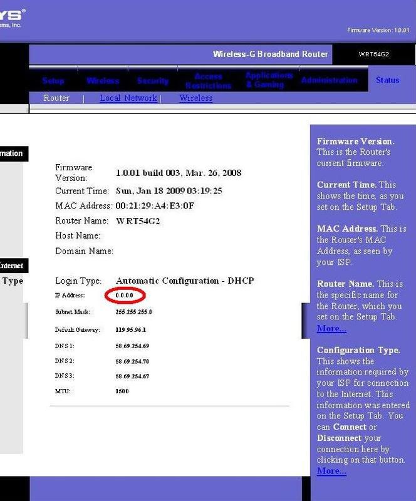
Task: Select the Router sub-tab
Action: point(56,98)
